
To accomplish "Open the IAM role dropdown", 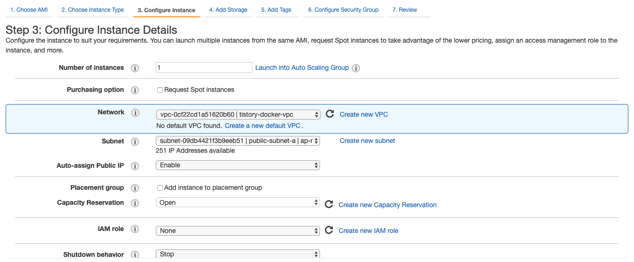I will click(237, 231).
